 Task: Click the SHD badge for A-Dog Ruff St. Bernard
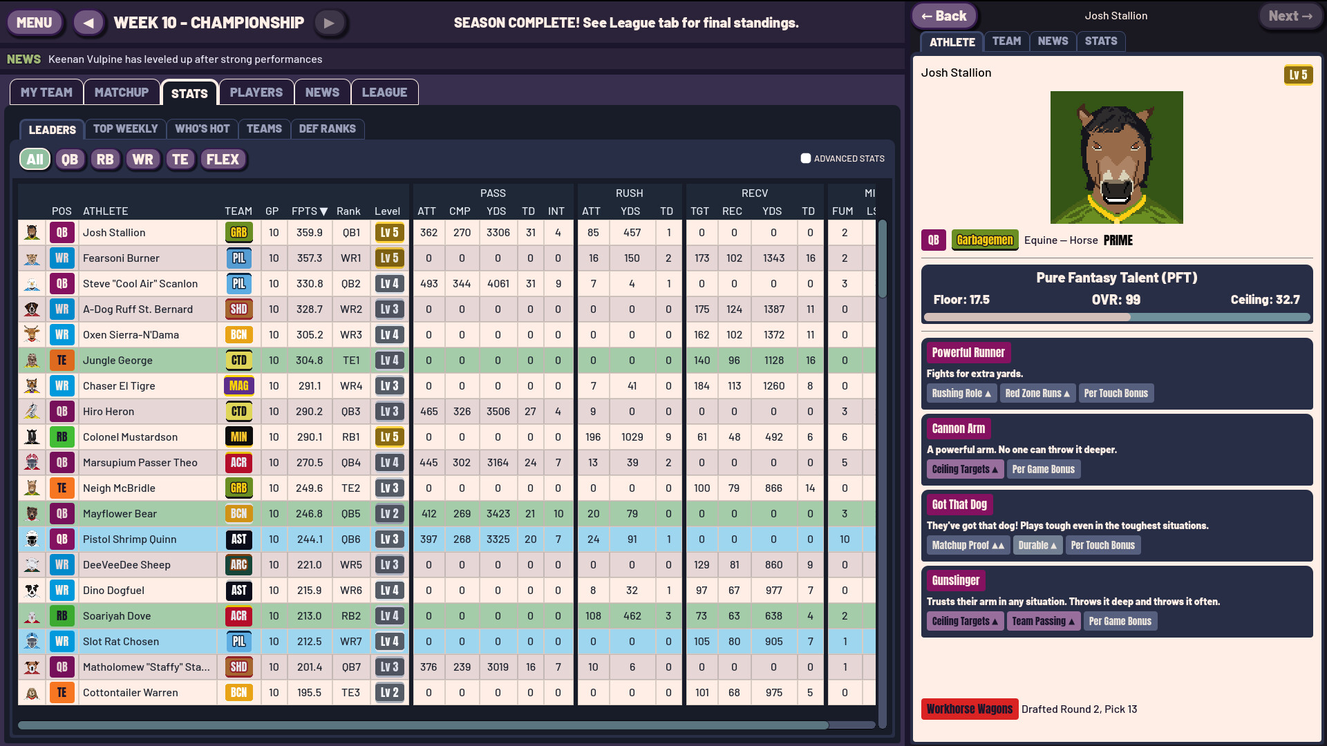click(x=238, y=309)
